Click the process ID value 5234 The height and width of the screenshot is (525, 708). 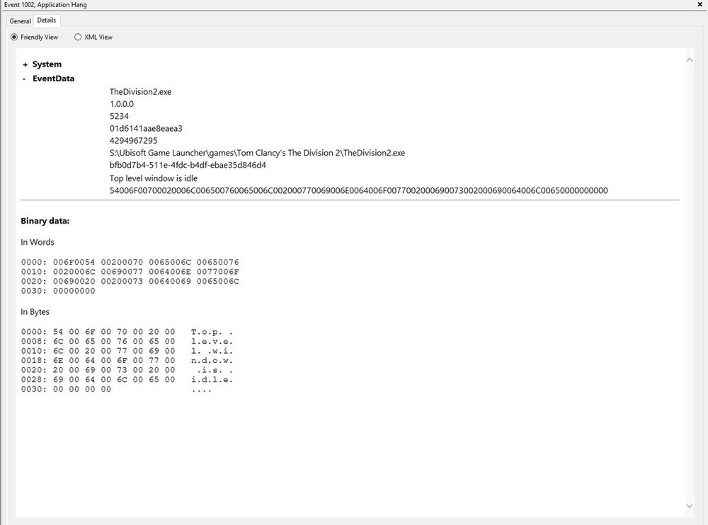(119, 116)
